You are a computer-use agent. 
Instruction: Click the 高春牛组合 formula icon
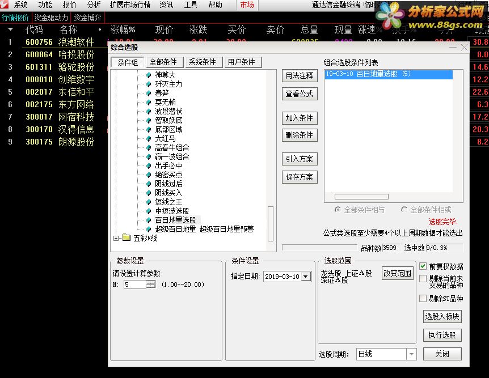(x=149, y=147)
